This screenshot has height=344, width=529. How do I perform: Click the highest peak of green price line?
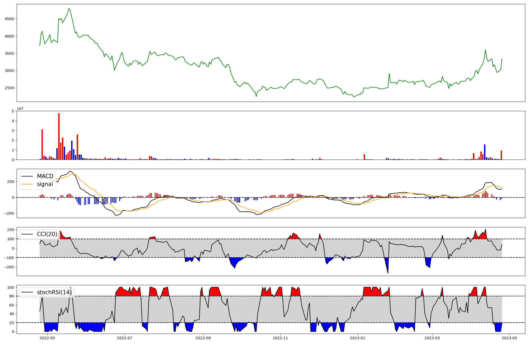pyautogui.click(x=69, y=8)
